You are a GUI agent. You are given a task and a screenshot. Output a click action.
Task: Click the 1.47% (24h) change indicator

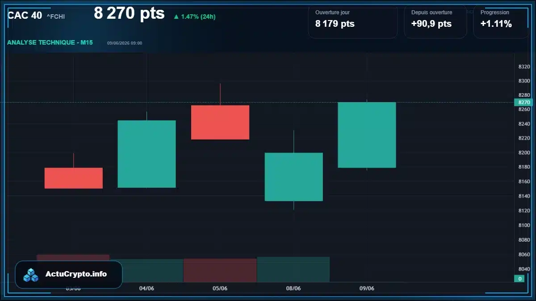tap(195, 16)
